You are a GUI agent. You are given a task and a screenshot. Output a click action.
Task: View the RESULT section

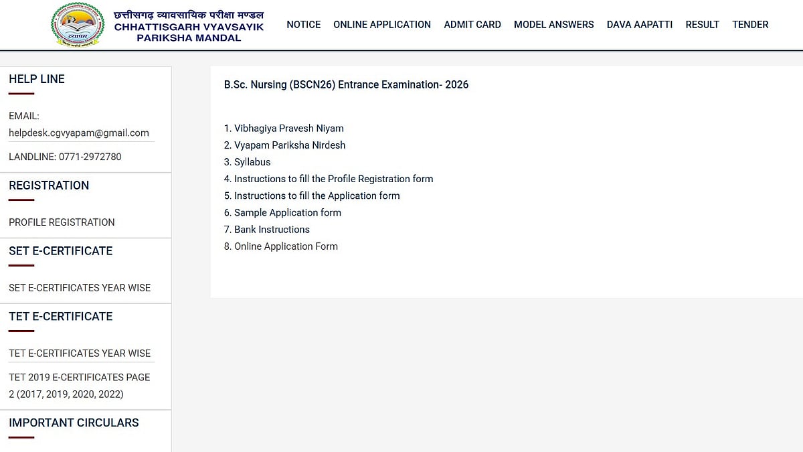[702, 25]
